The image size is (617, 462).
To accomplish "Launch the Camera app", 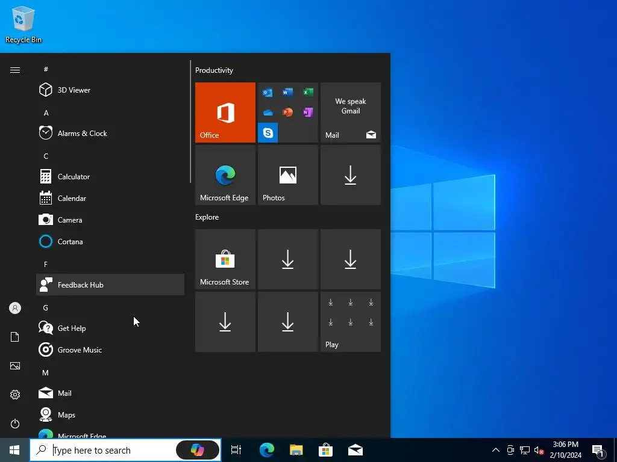I will click(x=110, y=220).
